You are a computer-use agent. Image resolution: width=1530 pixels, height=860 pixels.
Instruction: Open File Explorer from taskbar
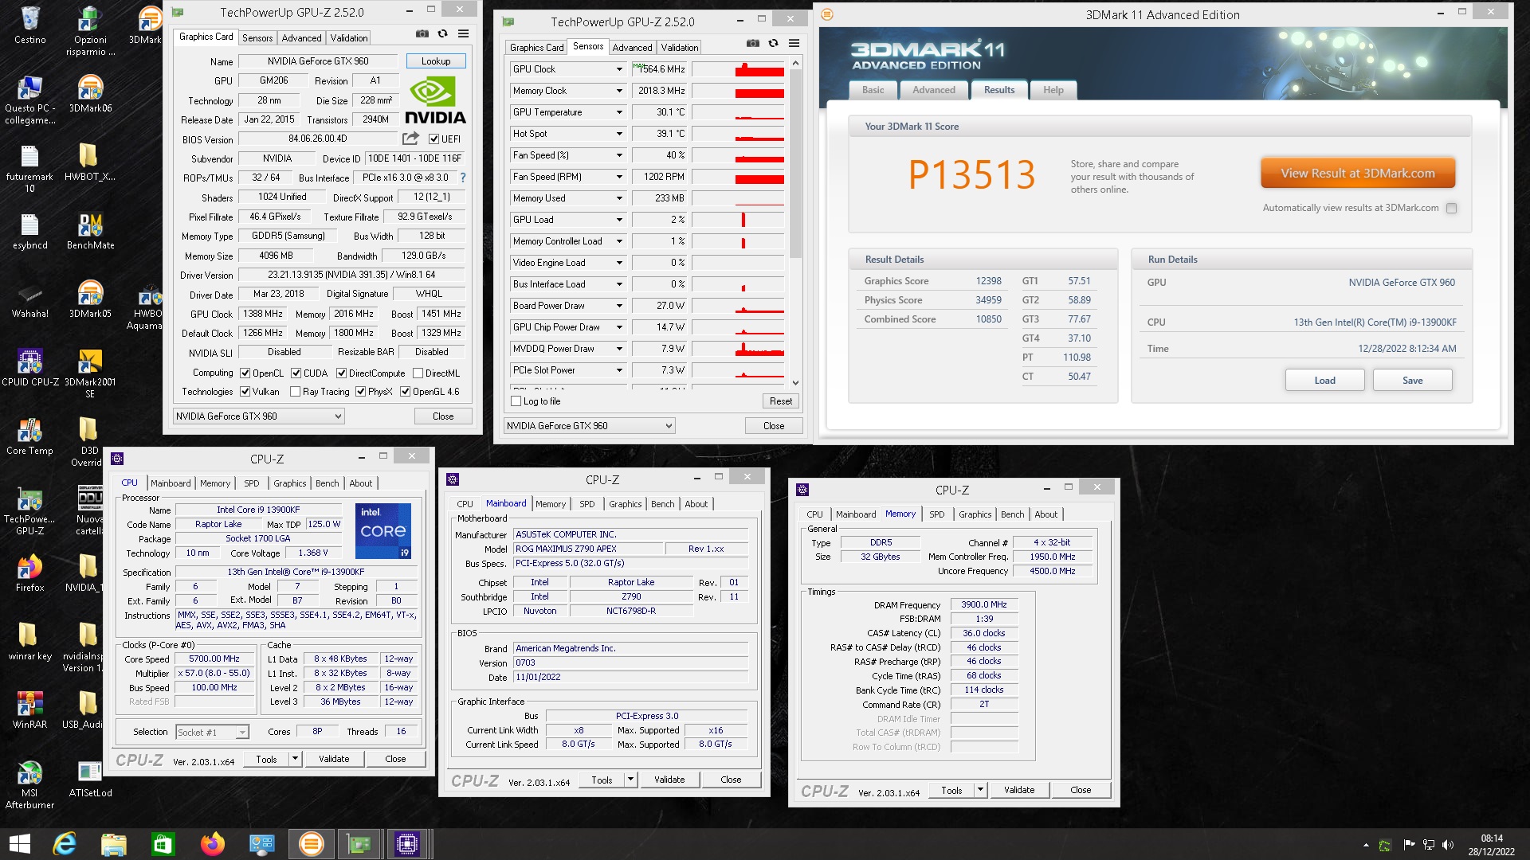[114, 844]
